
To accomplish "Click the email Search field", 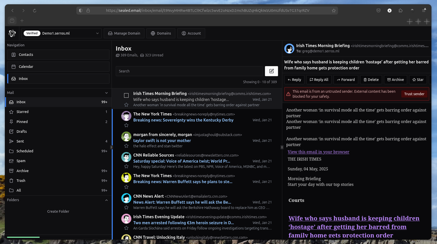I will (189, 71).
